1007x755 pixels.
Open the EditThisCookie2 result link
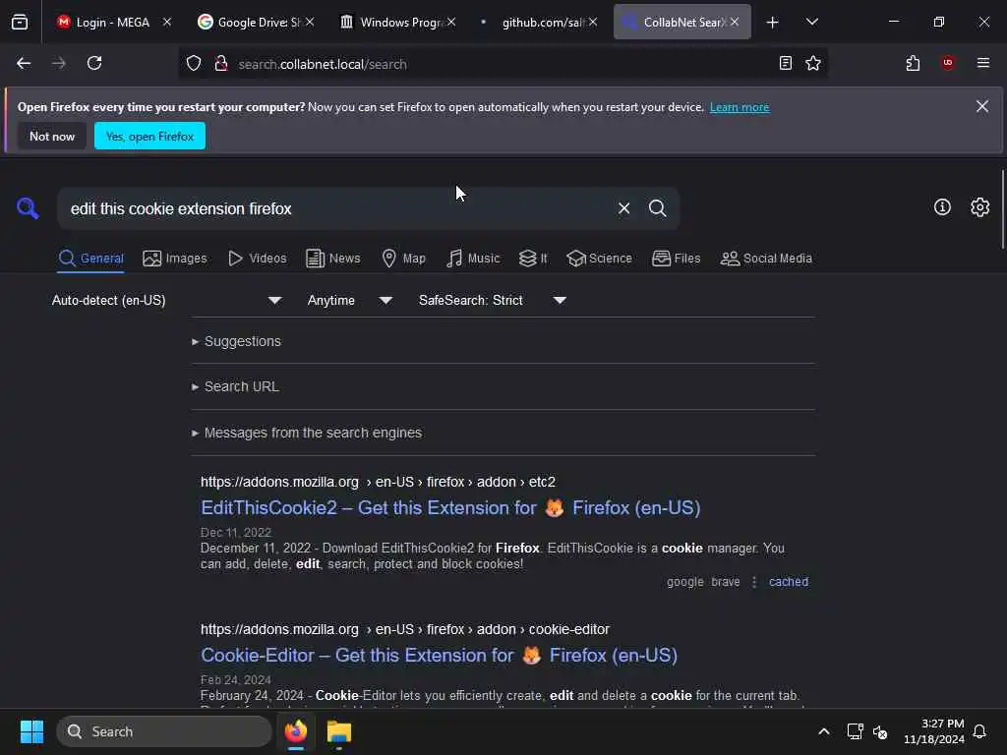450,508
